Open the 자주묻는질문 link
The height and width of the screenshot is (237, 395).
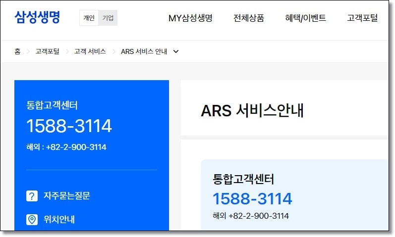coord(67,196)
